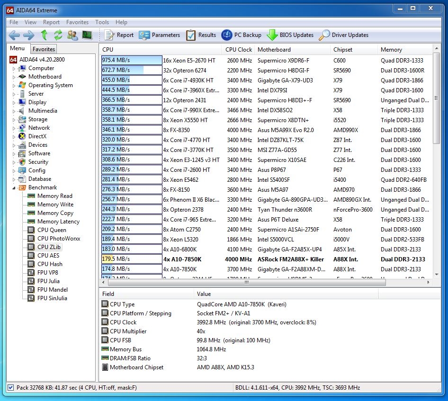448x401 pixels.
Task: Select the FPU Julia benchmark
Action: point(48,281)
